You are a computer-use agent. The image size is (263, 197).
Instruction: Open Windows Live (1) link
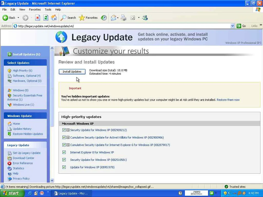23,105
